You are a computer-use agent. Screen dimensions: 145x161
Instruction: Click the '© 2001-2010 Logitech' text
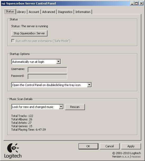pos(127,153)
